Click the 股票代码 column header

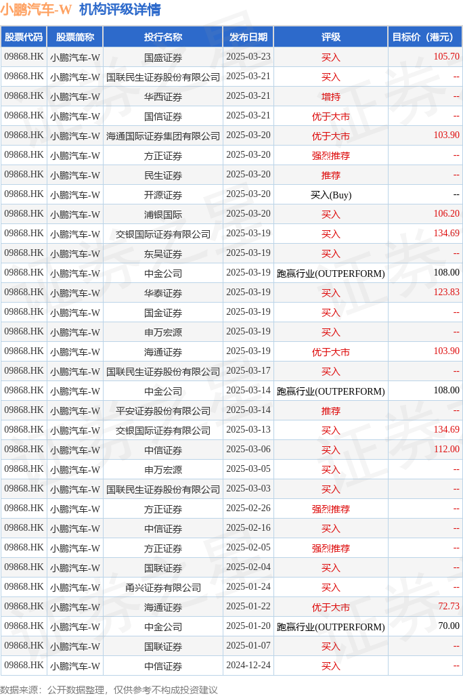[x=24, y=37]
